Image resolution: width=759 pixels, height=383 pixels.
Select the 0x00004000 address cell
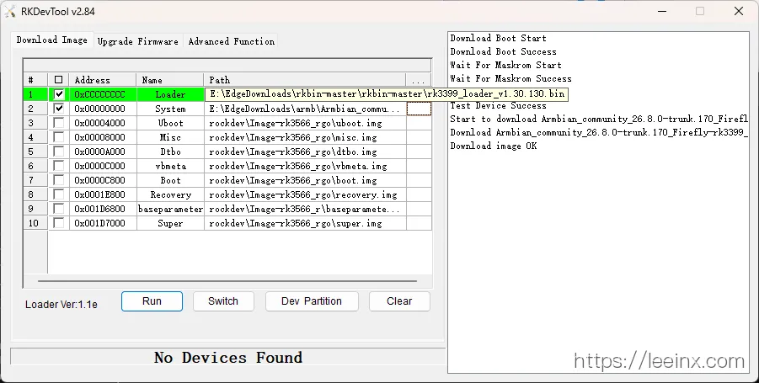point(103,123)
